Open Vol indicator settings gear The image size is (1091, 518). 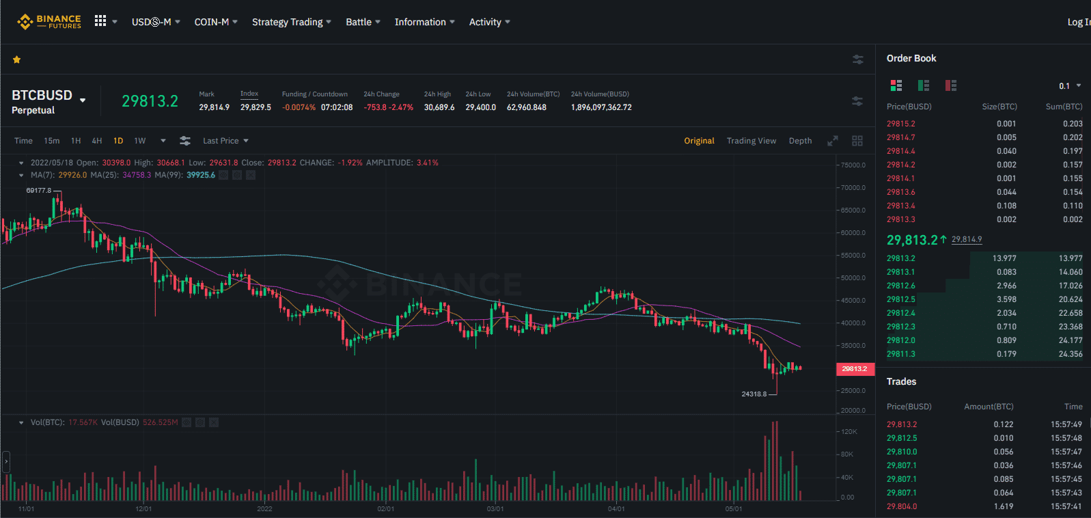200,422
